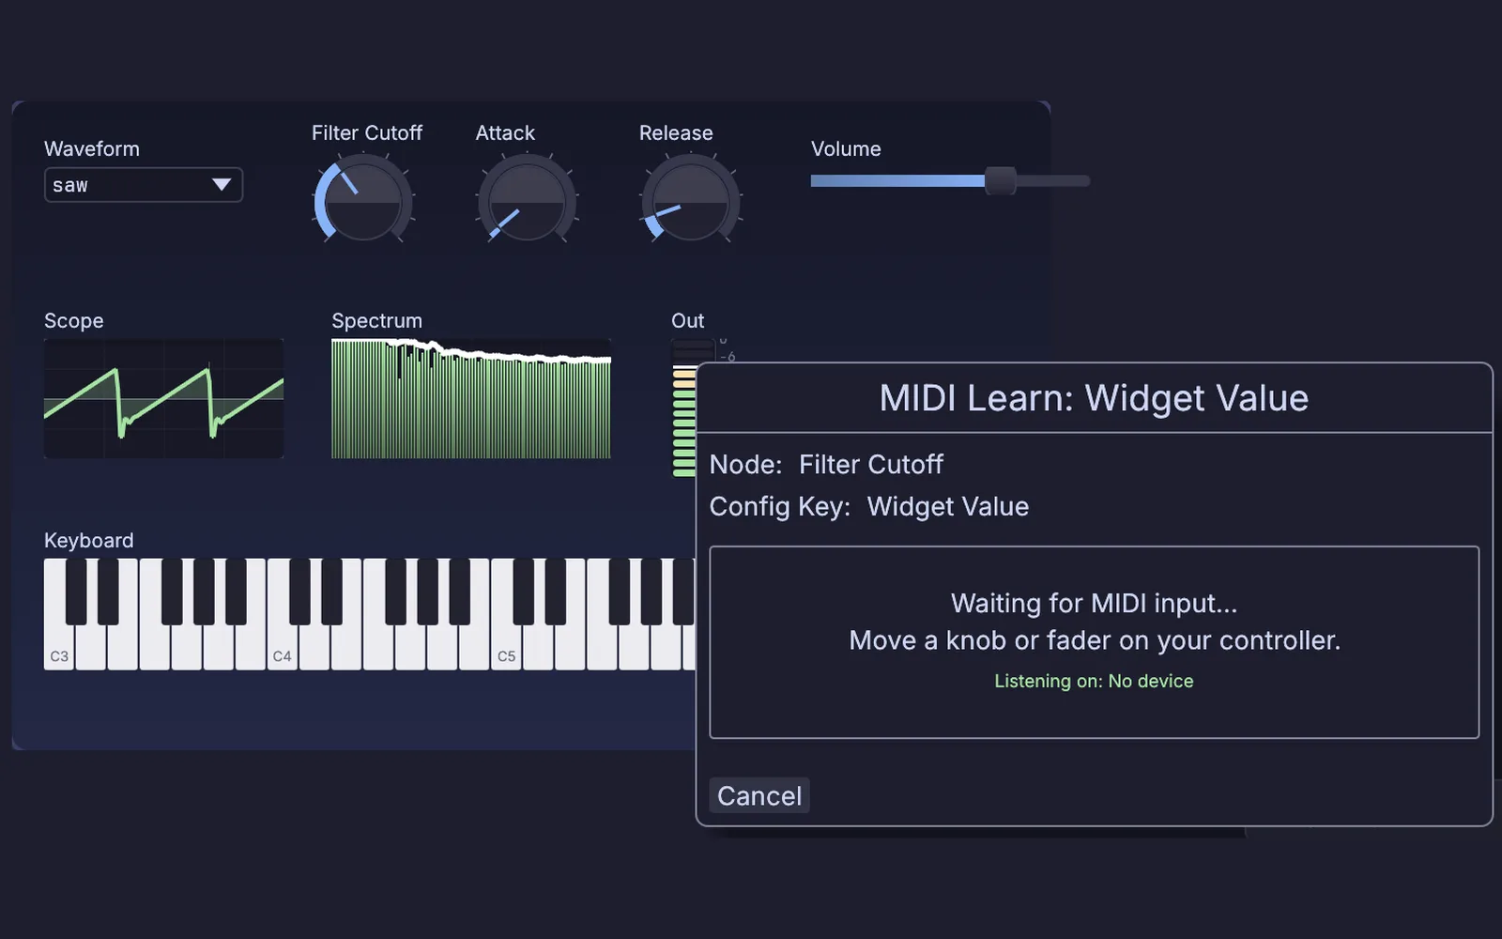Cancel the MIDI Learn dialog
The image size is (1502, 939).
pos(759,795)
